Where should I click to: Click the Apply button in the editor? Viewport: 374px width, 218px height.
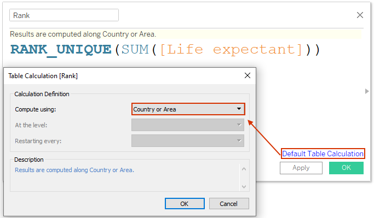[x=301, y=168]
